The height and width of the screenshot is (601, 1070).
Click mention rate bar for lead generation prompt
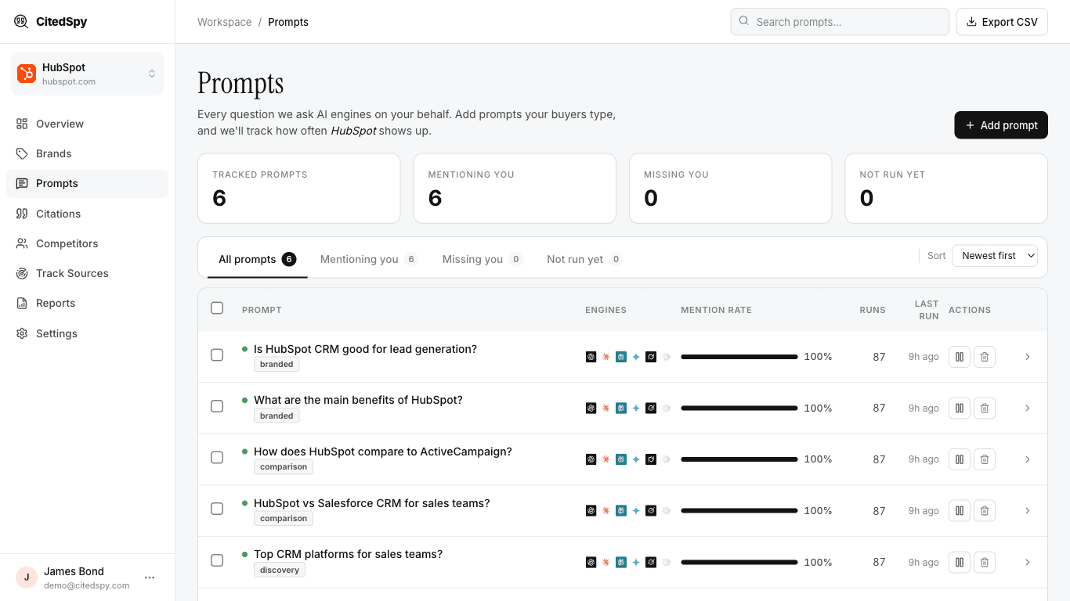pyautogui.click(x=739, y=357)
